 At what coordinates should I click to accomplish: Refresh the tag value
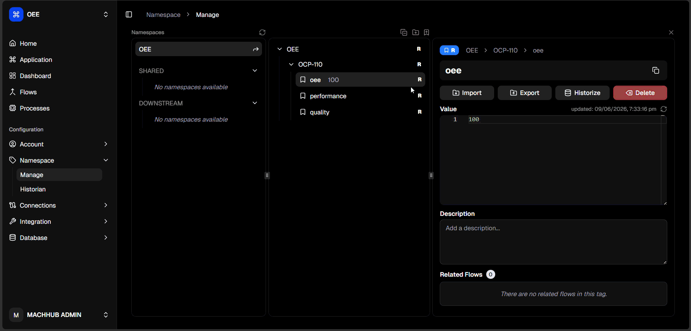pyautogui.click(x=664, y=109)
